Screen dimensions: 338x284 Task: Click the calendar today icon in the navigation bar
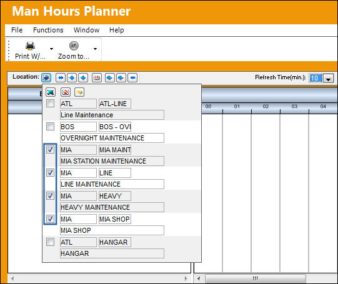(x=97, y=78)
